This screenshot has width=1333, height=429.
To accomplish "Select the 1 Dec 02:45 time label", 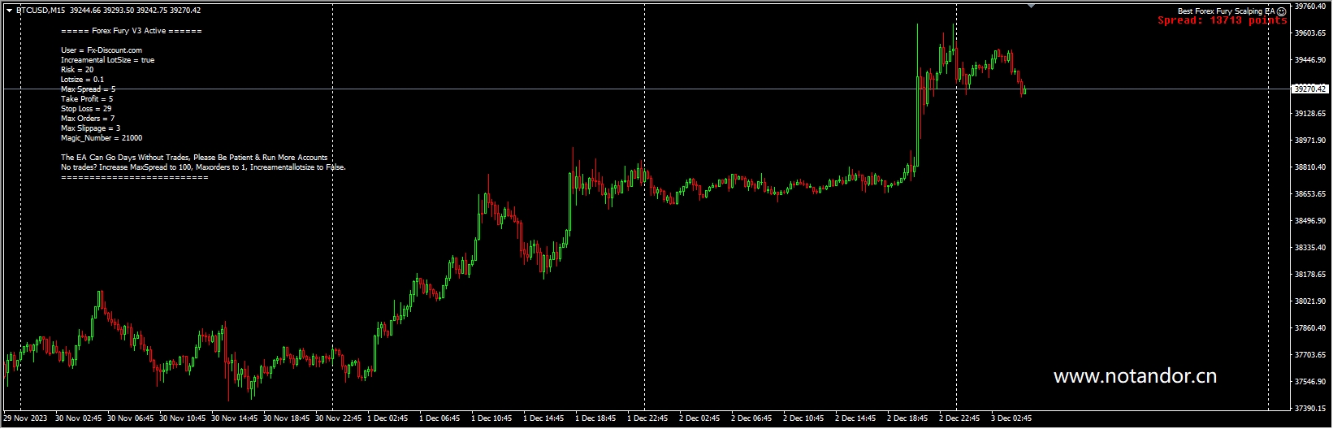I will click(x=387, y=419).
